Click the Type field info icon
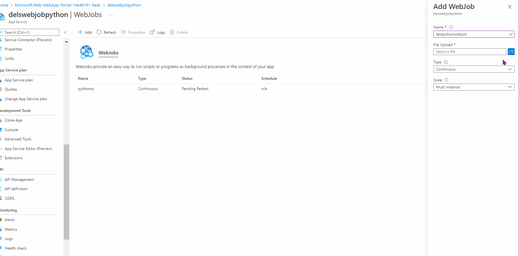Screen dimensions: 518x256 446,62
